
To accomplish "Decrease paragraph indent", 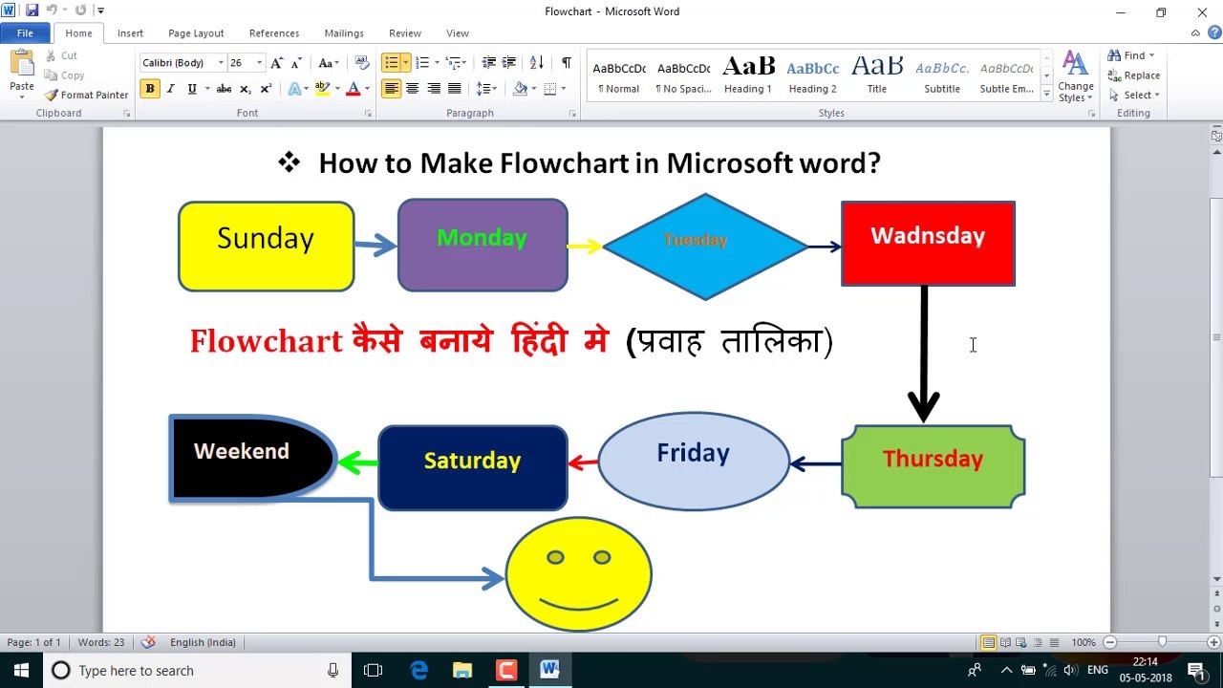I will tap(488, 63).
